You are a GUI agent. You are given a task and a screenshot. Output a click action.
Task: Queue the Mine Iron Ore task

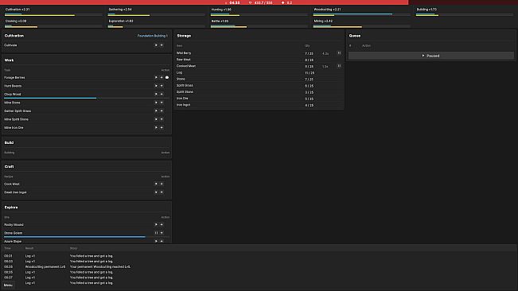162,128
